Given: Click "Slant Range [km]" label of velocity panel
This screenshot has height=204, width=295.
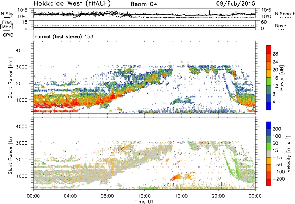Looking at the screenshot, I should coord(11,154).
